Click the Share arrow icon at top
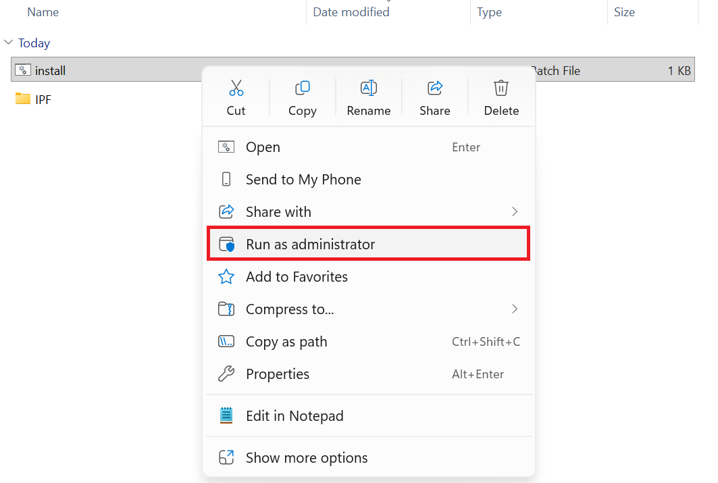Screen dimensions: 718x483 [435, 88]
